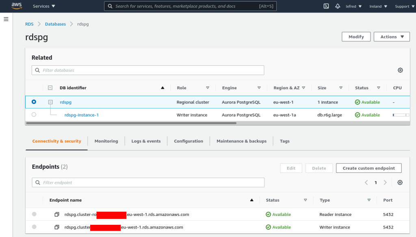Select the reader endpoint radio button
The image size is (416, 237).
pyautogui.click(x=34, y=214)
